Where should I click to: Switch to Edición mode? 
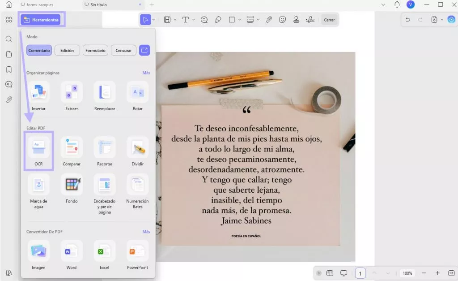67,50
